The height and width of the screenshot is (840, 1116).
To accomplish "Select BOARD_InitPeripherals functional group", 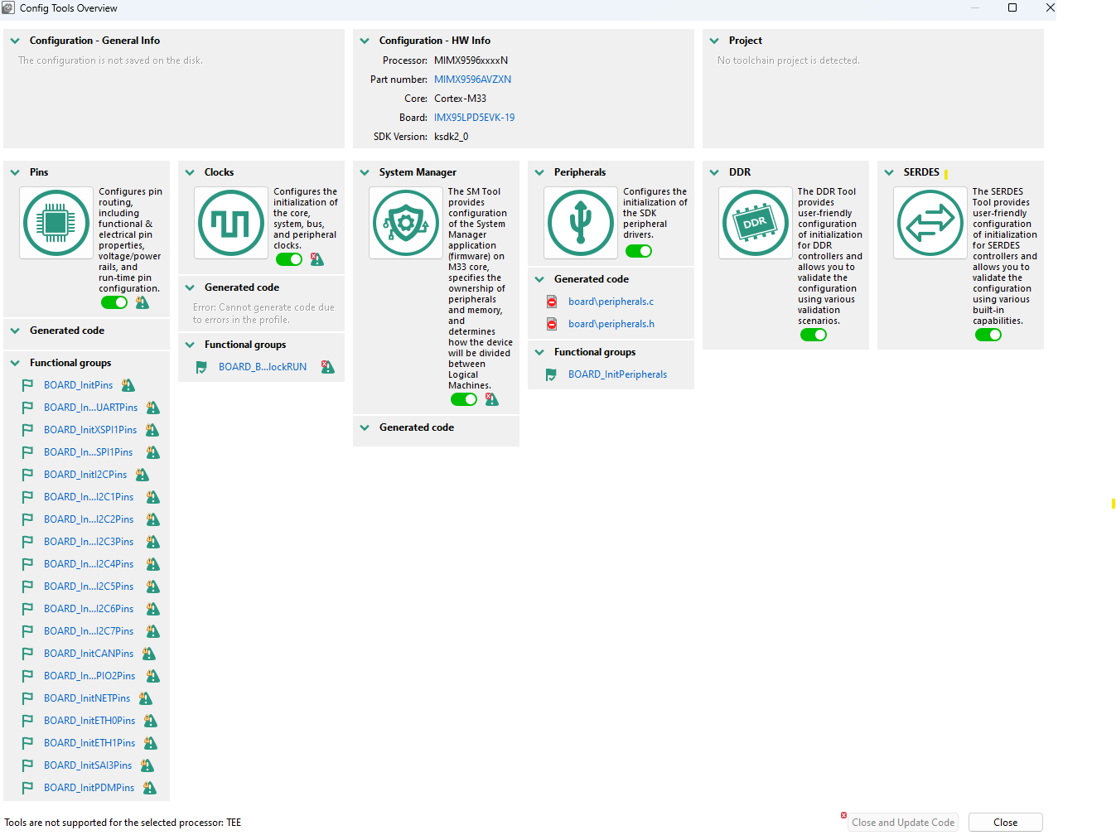I will point(617,374).
